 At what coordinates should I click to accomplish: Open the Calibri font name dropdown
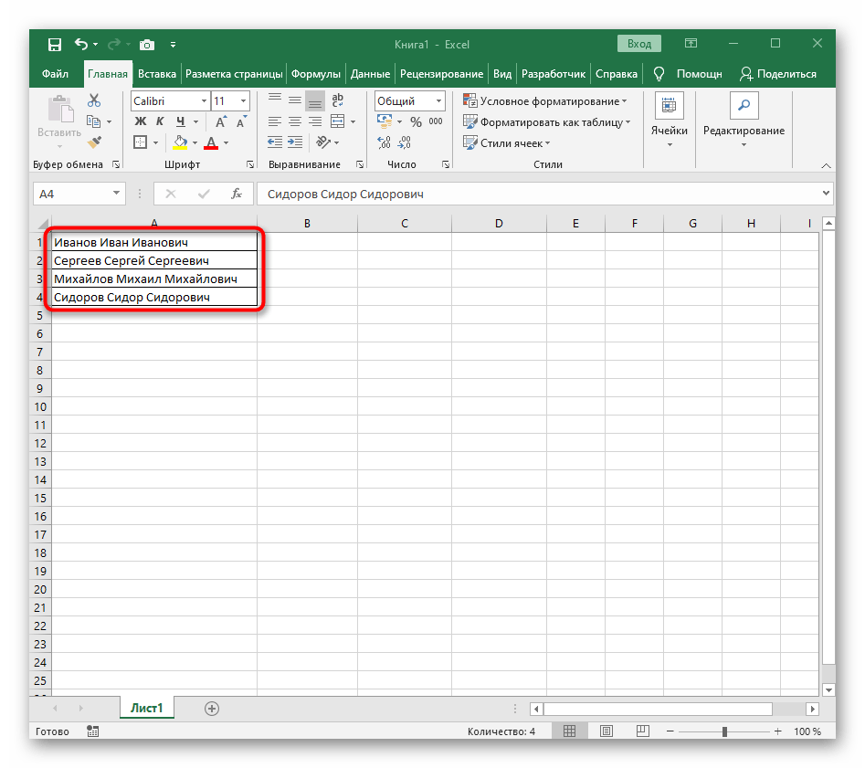[203, 101]
